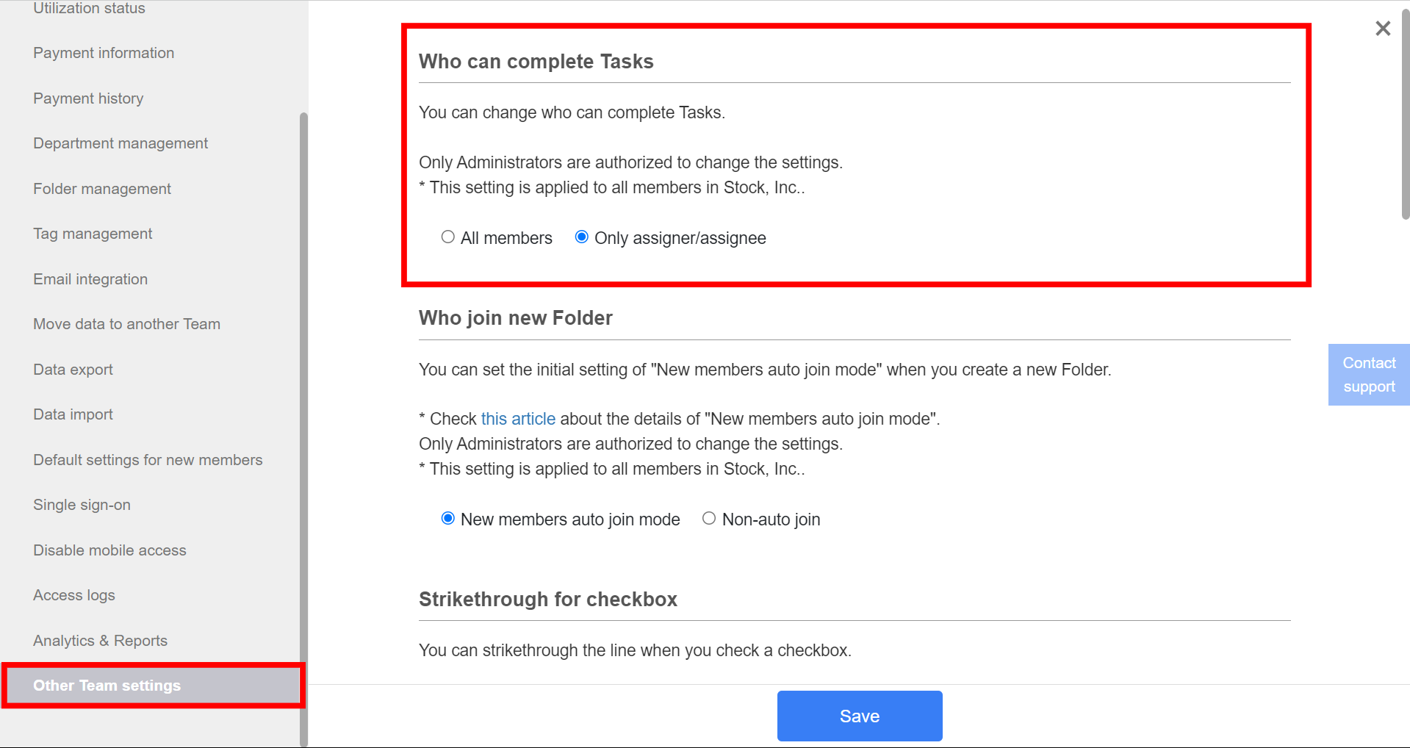This screenshot has height=748, width=1410.
Task: Choose 'Only assigner/assignee' for task completion
Action: coord(581,237)
